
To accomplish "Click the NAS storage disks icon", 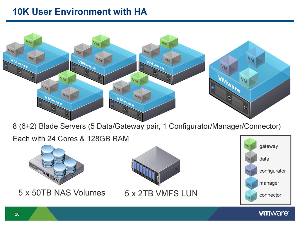I will click(57, 165).
